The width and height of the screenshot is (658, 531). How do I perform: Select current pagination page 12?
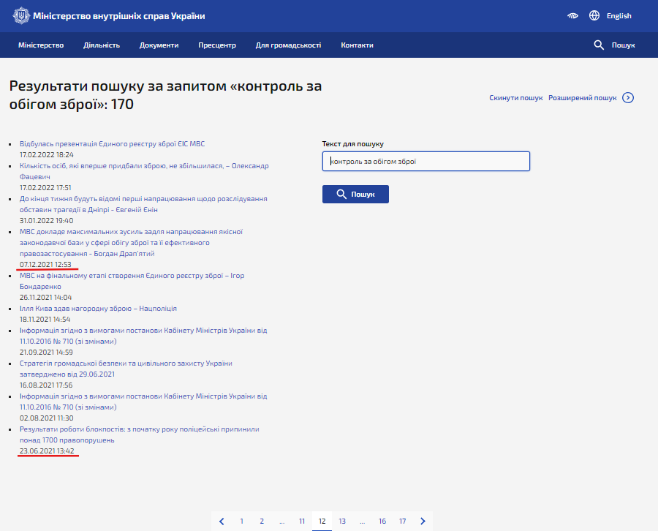pyautogui.click(x=322, y=521)
